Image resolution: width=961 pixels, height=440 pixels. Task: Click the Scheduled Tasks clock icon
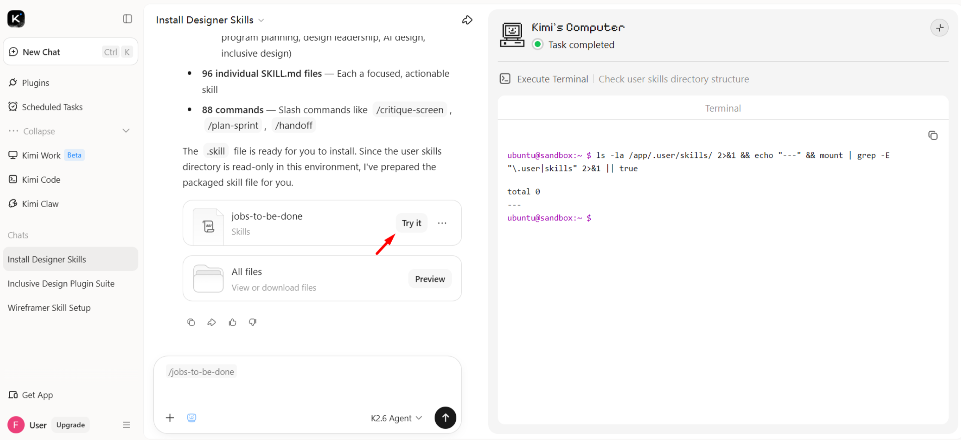[x=13, y=106]
